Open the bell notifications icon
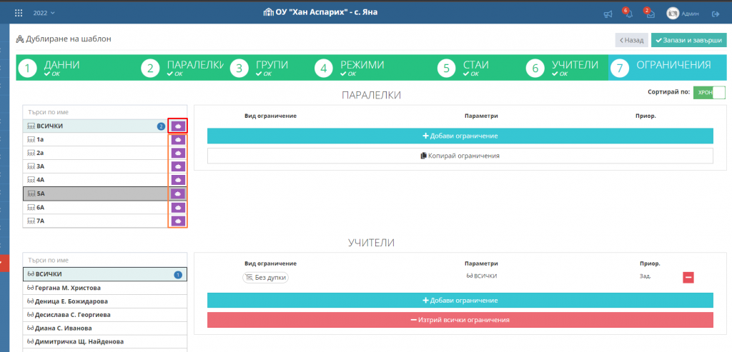 pyautogui.click(x=628, y=14)
